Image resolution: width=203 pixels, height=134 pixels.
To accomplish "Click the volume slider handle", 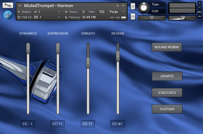I will [x=183, y=18].
